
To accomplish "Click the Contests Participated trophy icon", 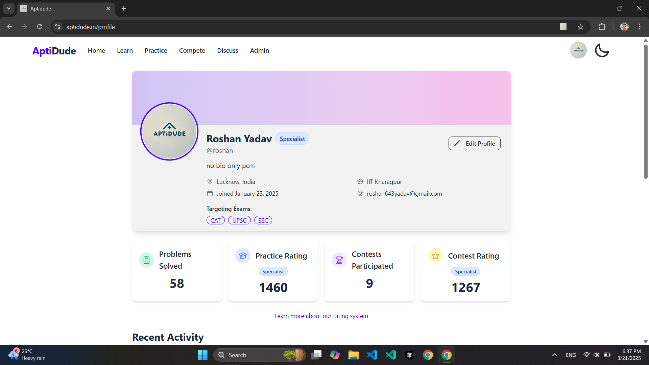I will coord(339,260).
